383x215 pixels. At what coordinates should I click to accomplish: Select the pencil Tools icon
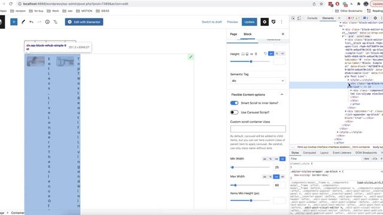(23, 22)
